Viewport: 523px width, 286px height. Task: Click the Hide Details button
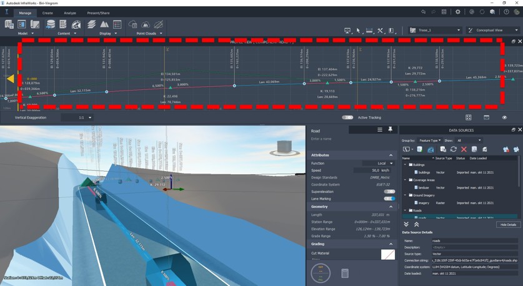pyautogui.click(x=508, y=225)
